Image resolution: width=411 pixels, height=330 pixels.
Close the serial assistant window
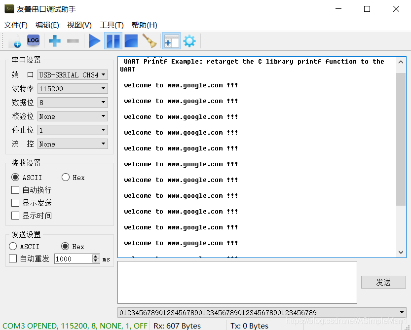click(396, 9)
